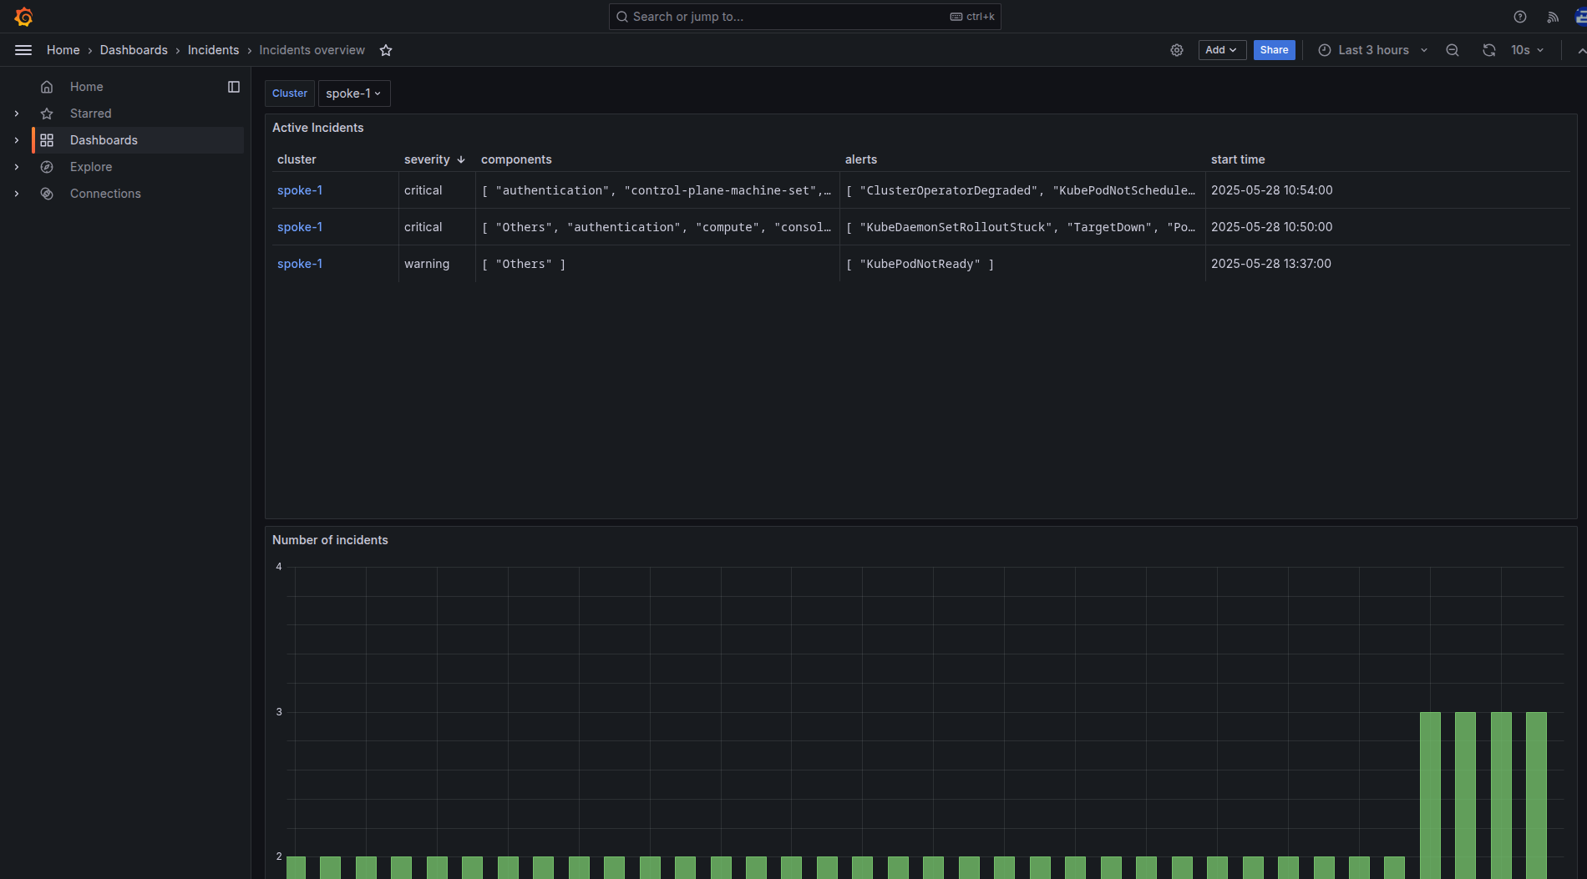Click the help question mark icon
The image size is (1587, 879).
coord(1520,17)
